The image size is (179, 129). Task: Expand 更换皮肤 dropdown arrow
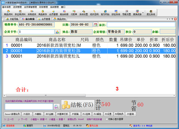point(143,13)
